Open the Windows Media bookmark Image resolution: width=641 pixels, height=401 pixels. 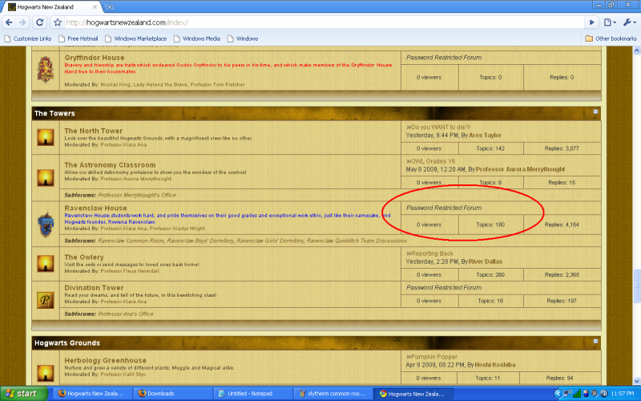(197, 38)
